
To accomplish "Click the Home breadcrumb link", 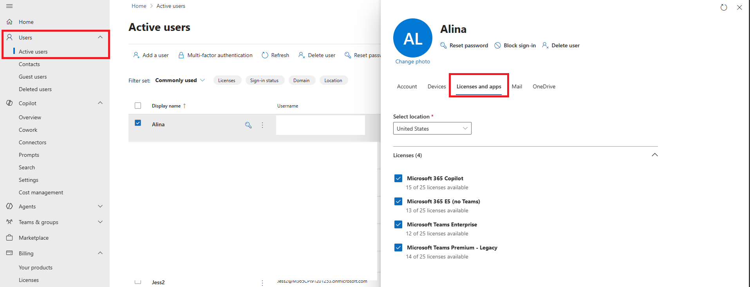I will click(x=139, y=6).
